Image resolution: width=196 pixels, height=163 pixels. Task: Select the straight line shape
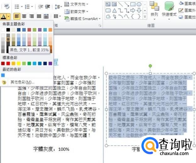(x=121, y=4)
